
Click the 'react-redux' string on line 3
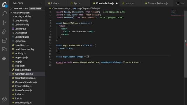pos(89,17)
